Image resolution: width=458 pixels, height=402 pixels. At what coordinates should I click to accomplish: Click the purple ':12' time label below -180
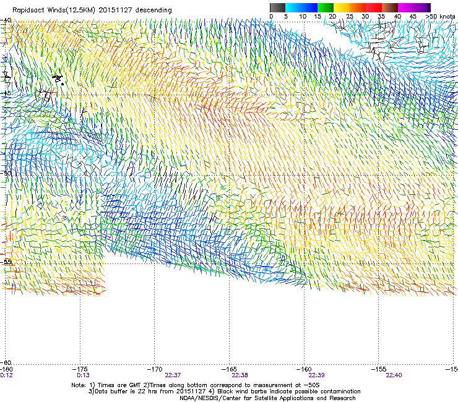pos(6,375)
